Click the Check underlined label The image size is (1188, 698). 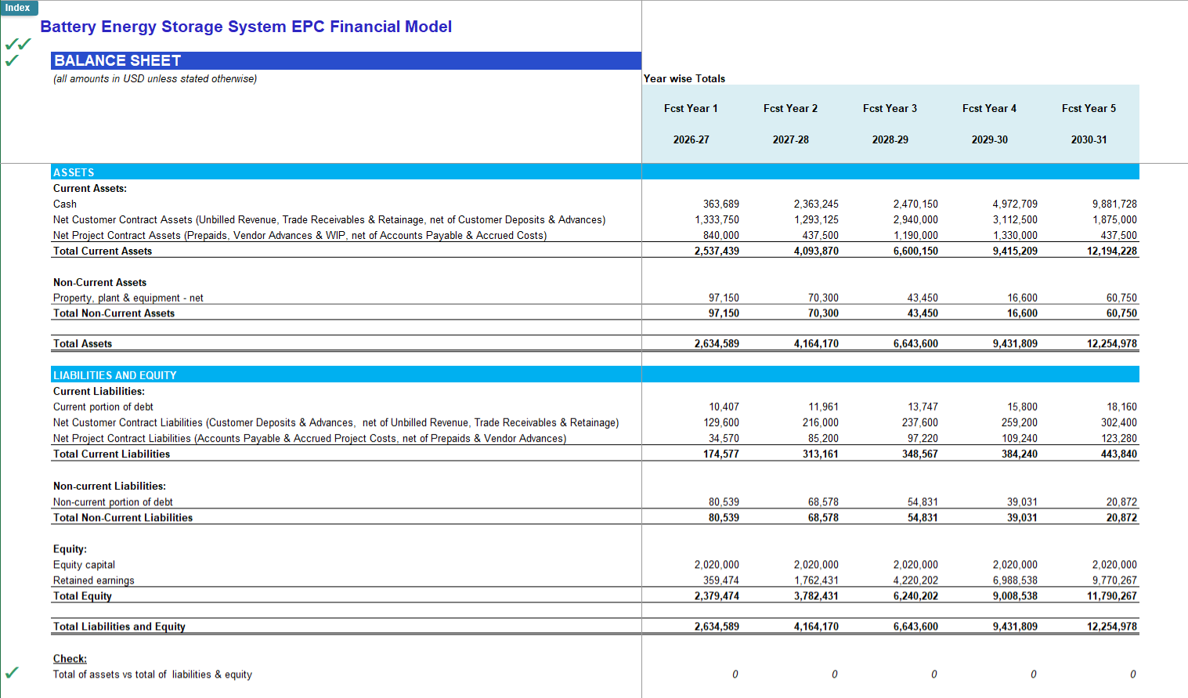pyautogui.click(x=70, y=659)
